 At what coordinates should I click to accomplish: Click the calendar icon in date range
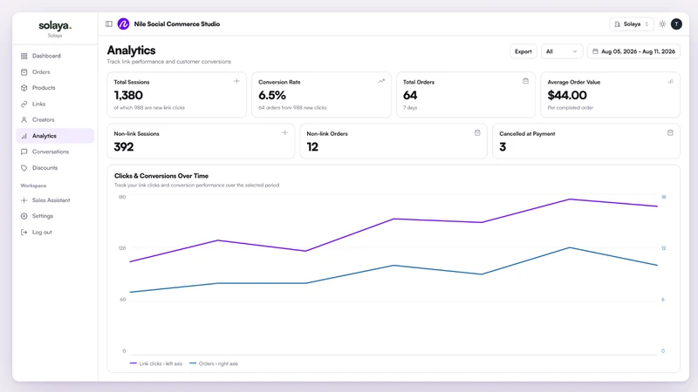click(595, 51)
